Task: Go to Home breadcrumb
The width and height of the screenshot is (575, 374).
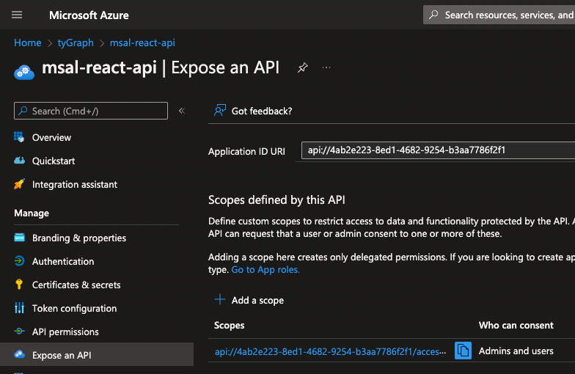Action: 28,43
